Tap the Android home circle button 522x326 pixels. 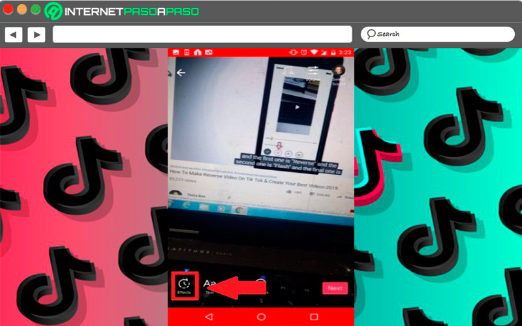coord(262,316)
